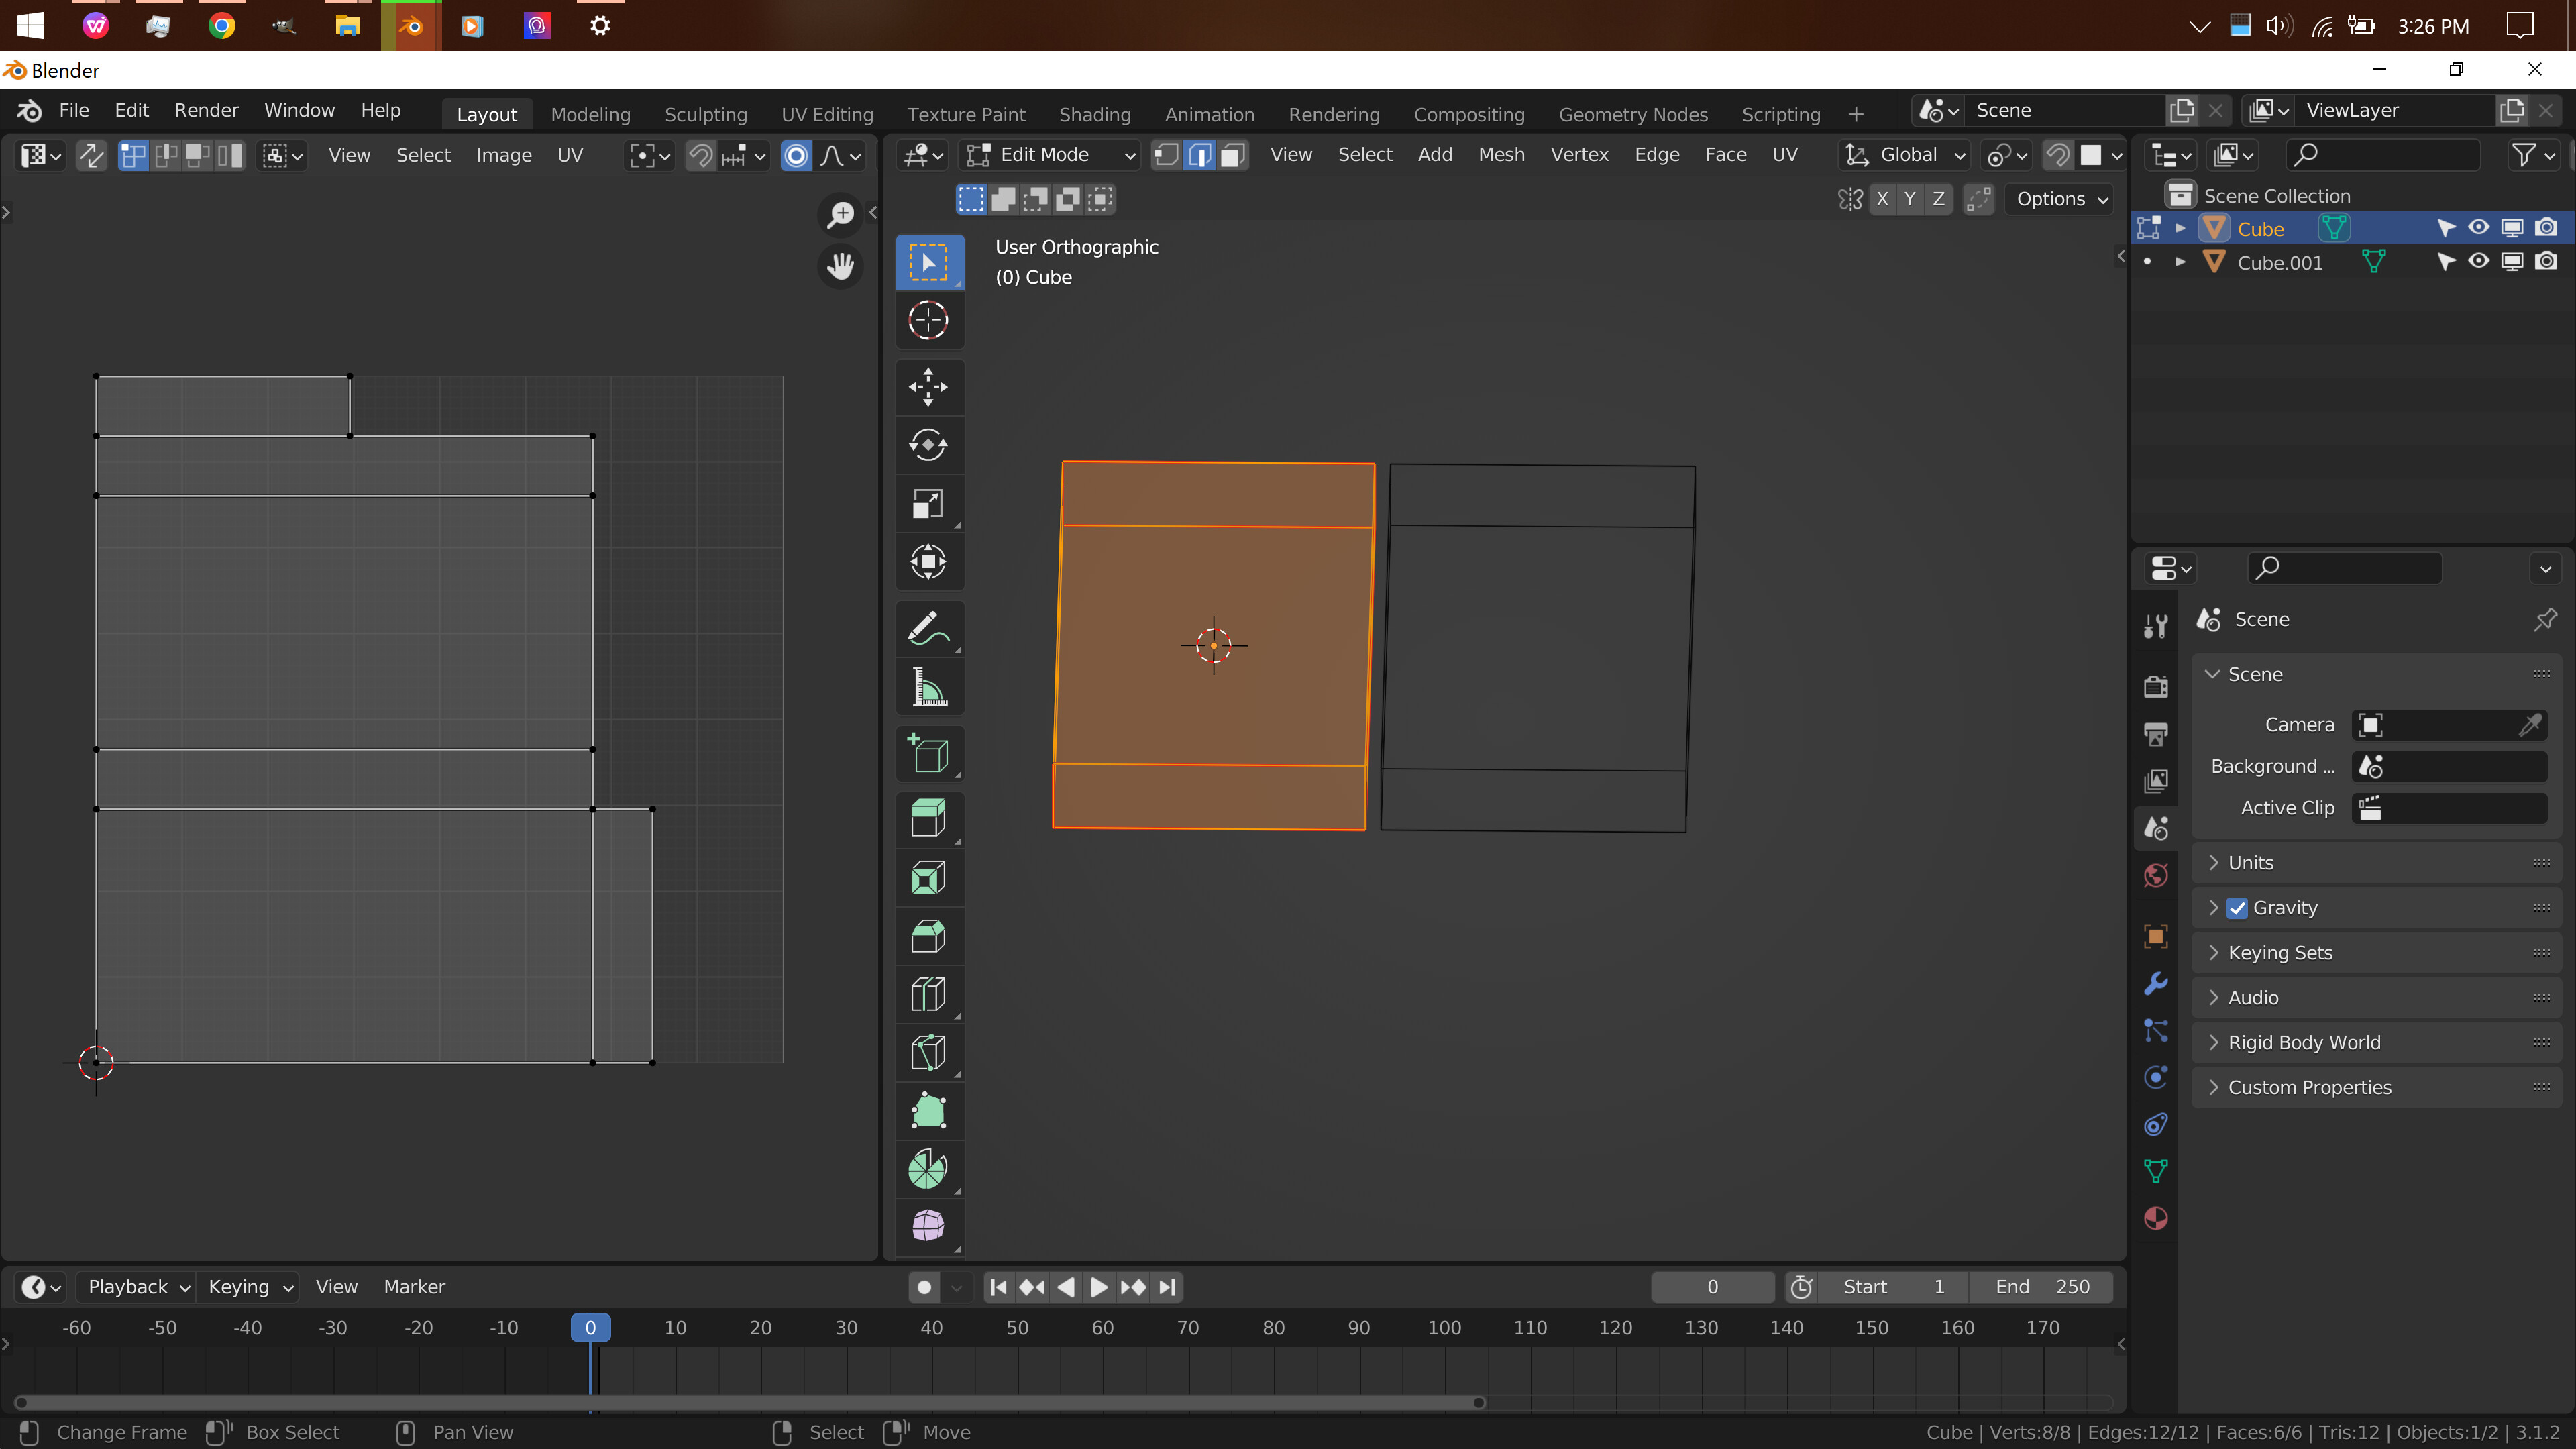
Task: Select the Cursor tool in viewport toolbar
Action: coord(928,321)
